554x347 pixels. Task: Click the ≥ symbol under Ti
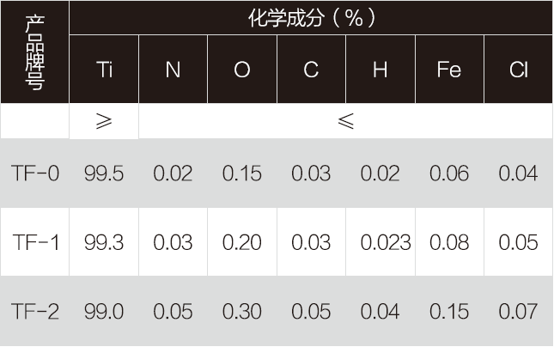pyautogui.click(x=104, y=121)
